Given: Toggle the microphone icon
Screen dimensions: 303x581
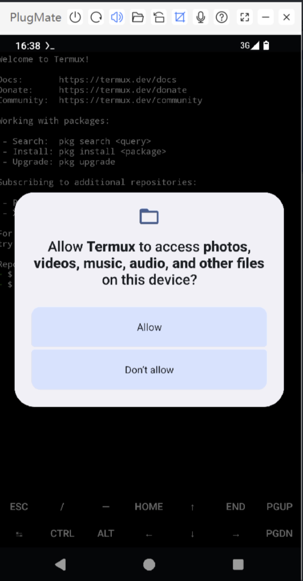Looking at the screenshot, I should tap(201, 18).
